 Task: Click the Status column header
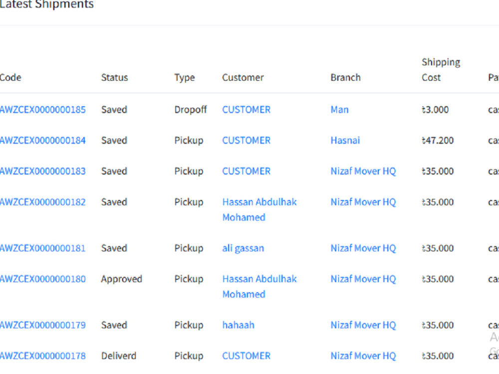pos(115,78)
